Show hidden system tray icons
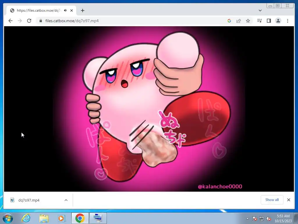The image size is (298, 224). click(247, 218)
